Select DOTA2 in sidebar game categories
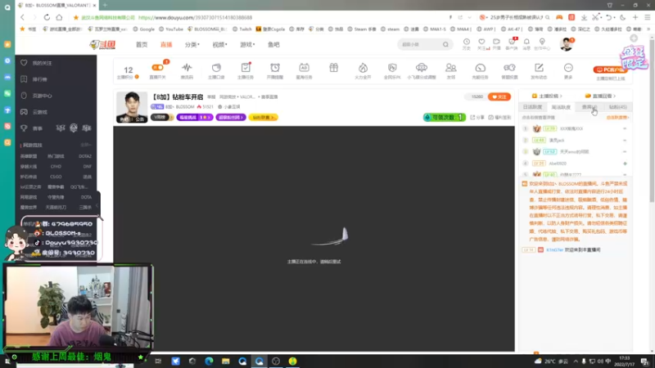The image size is (655, 368). point(85,156)
